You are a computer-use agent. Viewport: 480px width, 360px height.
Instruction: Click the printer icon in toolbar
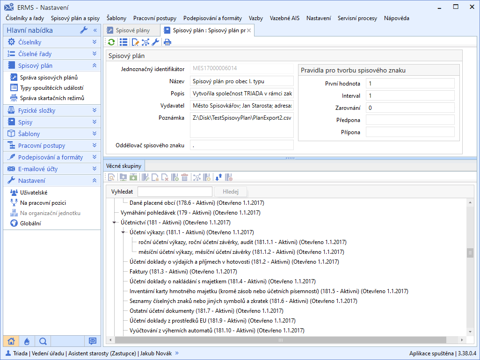pyautogui.click(x=167, y=42)
